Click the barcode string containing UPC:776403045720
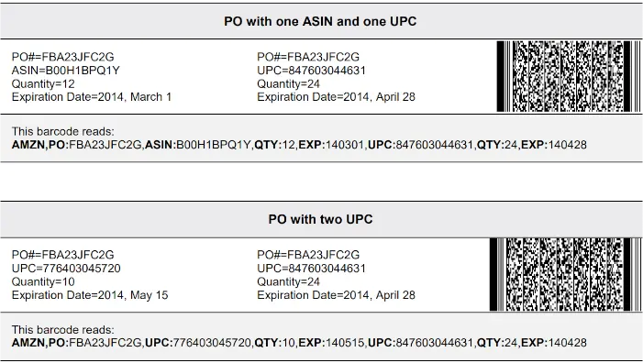The height and width of the screenshot is (363, 643). click(x=299, y=343)
